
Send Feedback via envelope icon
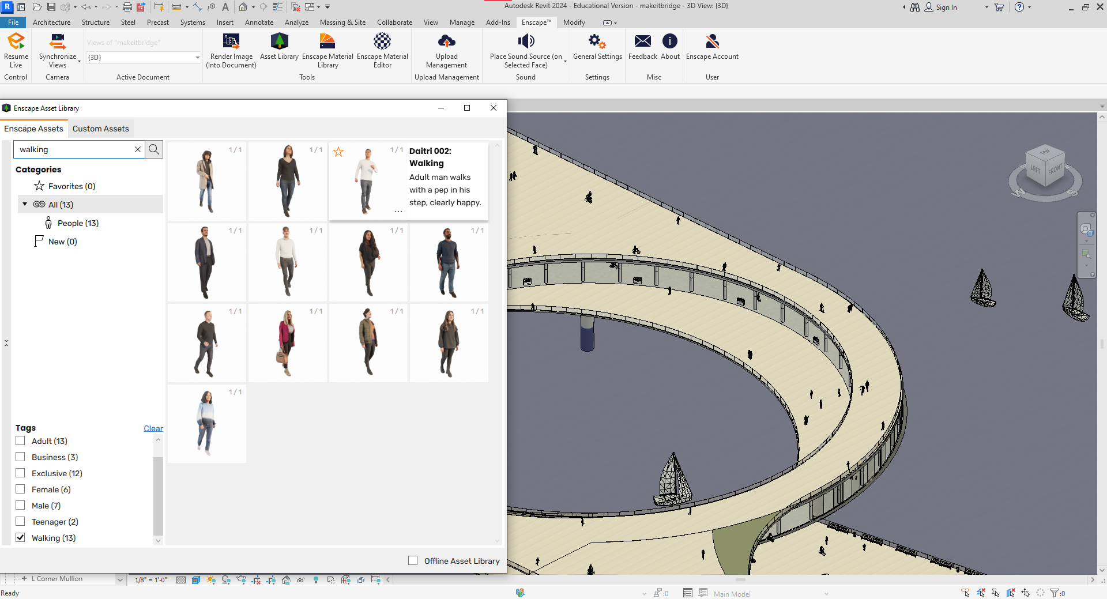point(642,42)
